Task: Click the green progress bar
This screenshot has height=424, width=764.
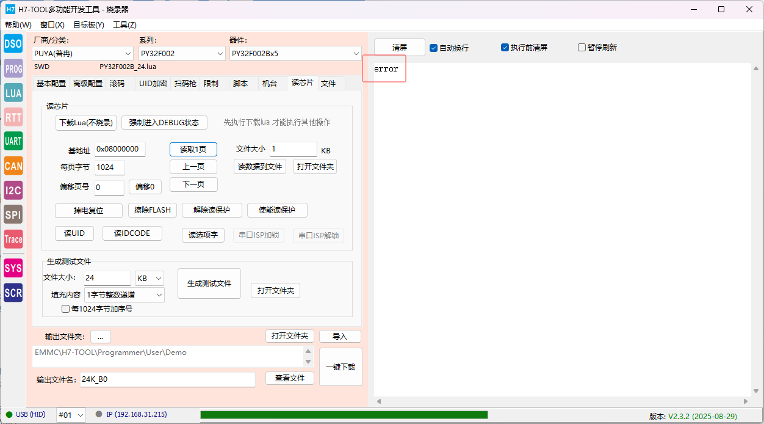Action: point(344,415)
